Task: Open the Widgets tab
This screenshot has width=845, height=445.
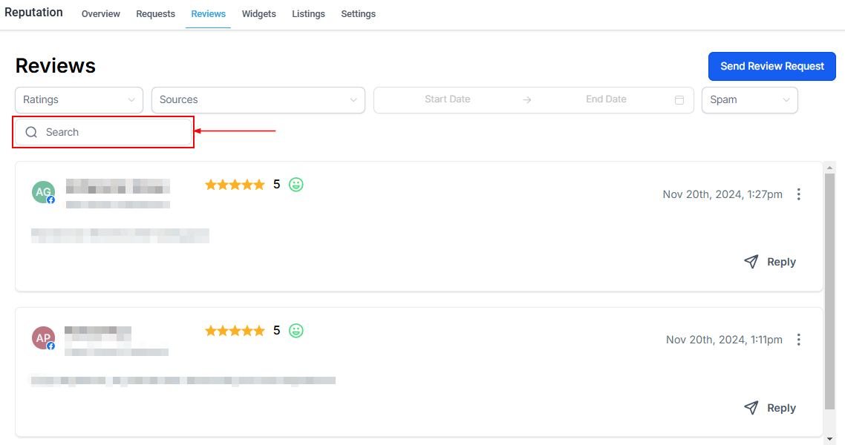Action: click(258, 14)
